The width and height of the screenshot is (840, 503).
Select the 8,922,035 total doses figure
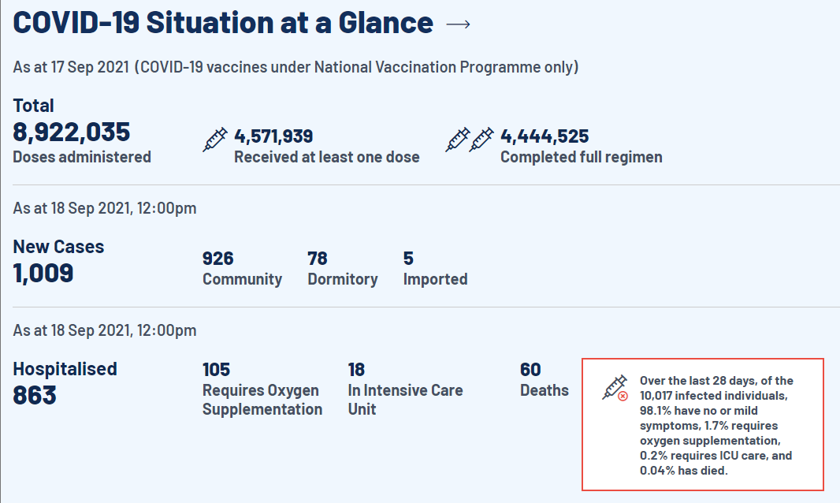(x=72, y=132)
